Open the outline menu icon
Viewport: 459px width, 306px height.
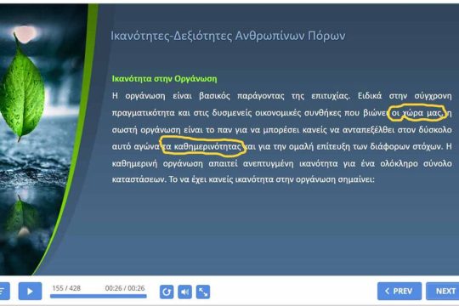(4, 292)
